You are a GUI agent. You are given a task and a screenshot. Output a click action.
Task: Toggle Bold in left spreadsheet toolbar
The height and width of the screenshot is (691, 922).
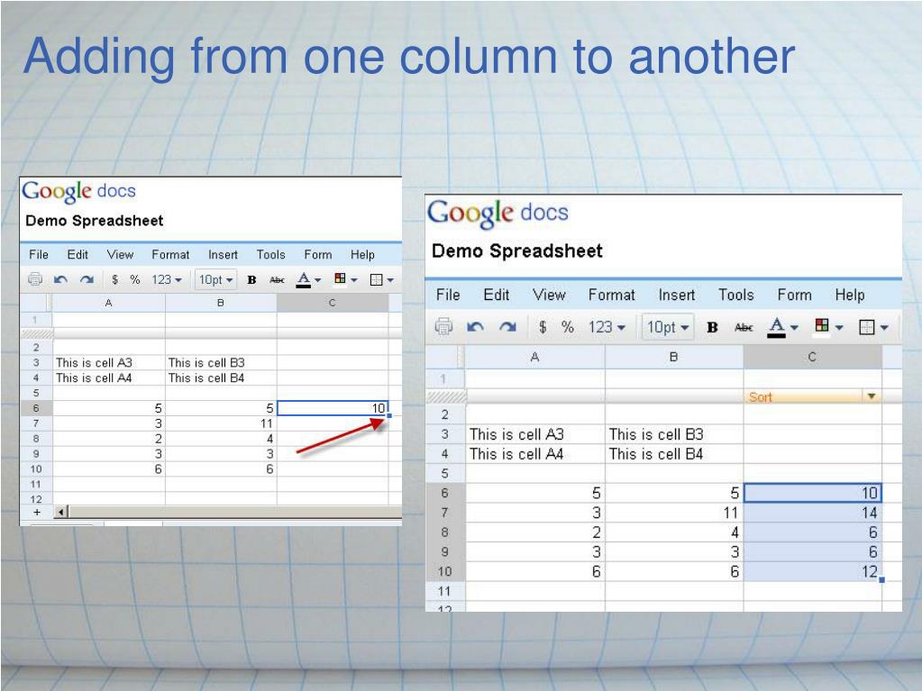[251, 279]
